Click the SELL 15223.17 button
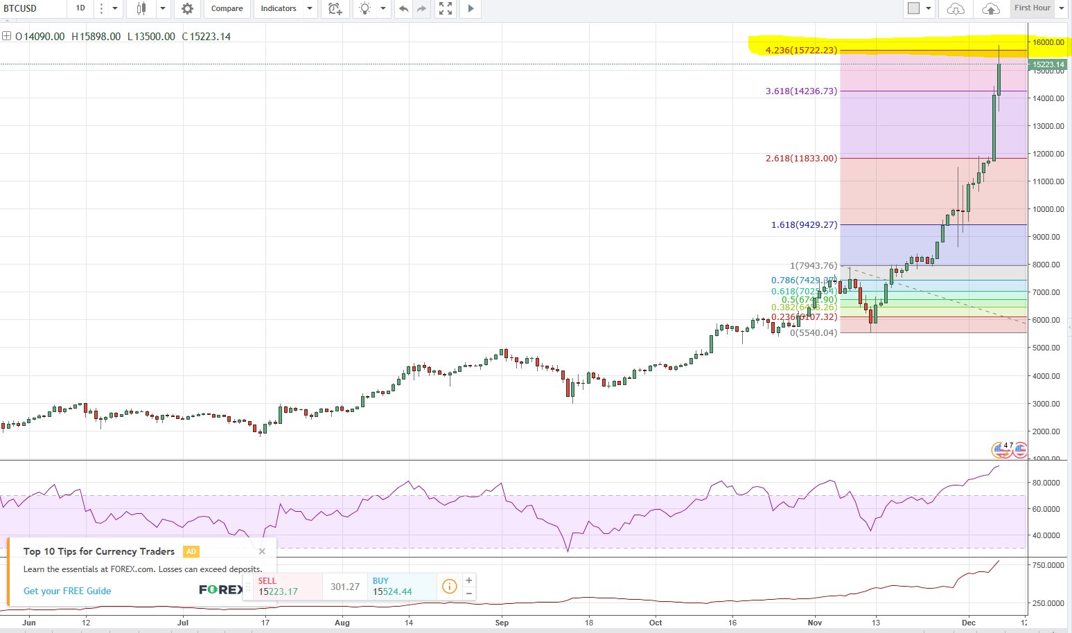Screen dimensions: 1072x633 (288, 587)
